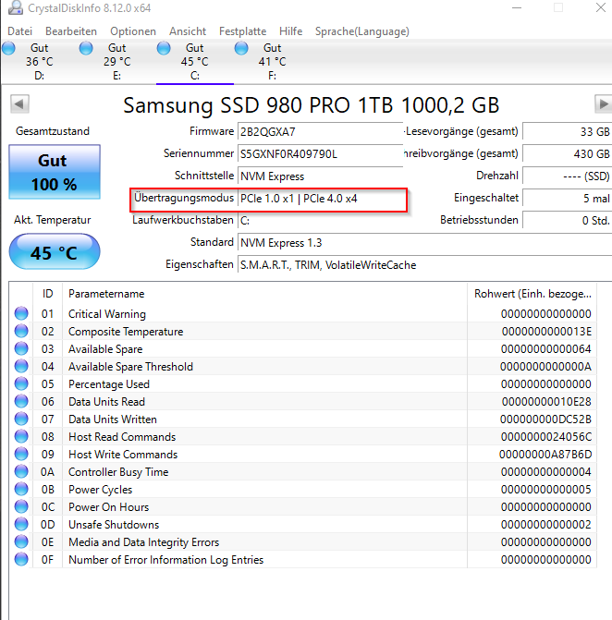Click the Schreibvorgänge value 430 GB
This screenshot has height=620, width=612.
[x=568, y=153]
